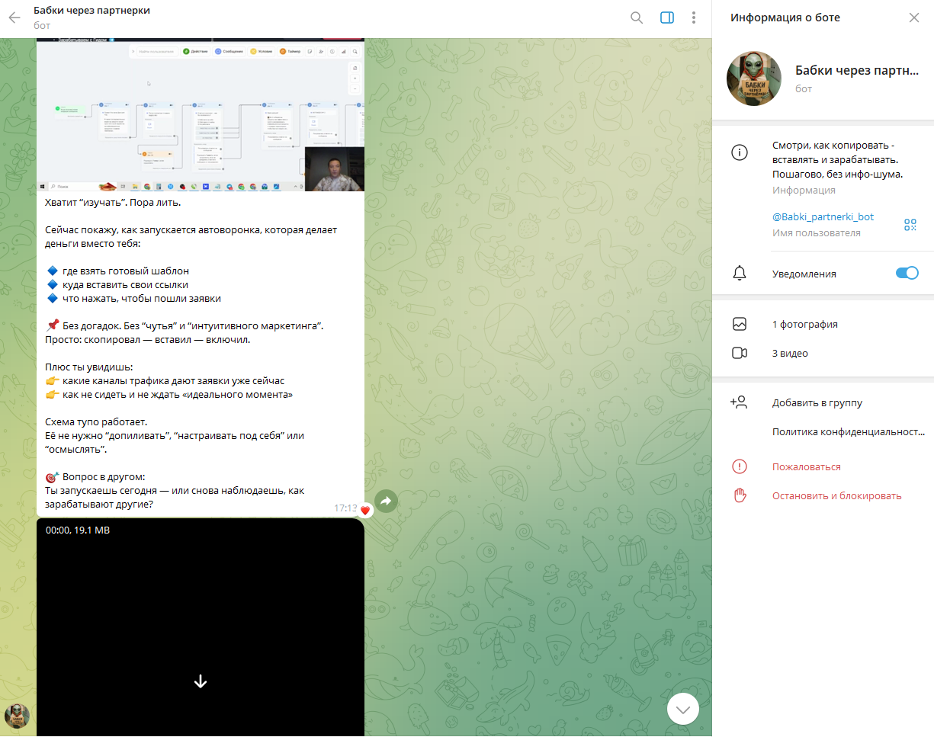Screen dimensions: 934x737
Task: Open the 1 фотография shared media
Action: click(x=804, y=324)
